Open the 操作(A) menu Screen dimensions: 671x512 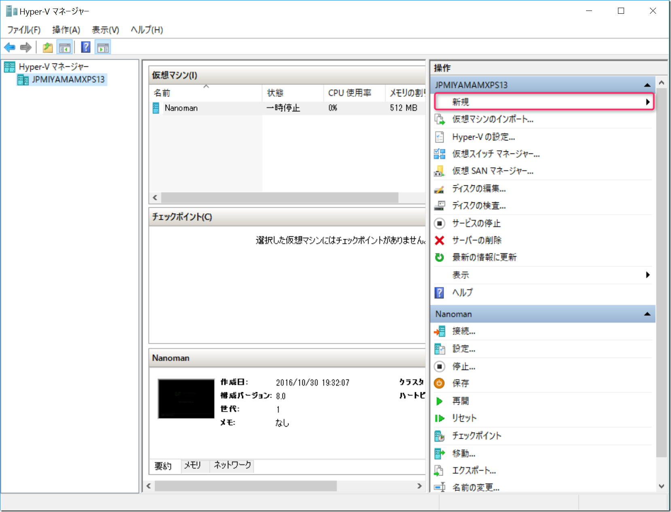pos(66,30)
